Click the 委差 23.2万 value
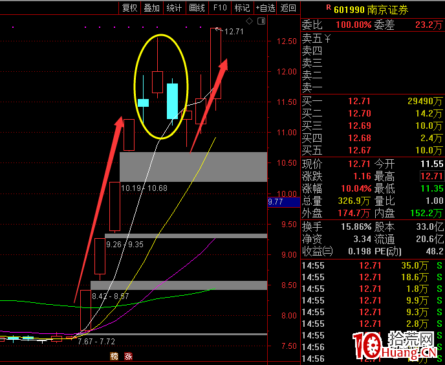Image resolution: width=445 pixels, height=365 pixels. tap(429, 25)
